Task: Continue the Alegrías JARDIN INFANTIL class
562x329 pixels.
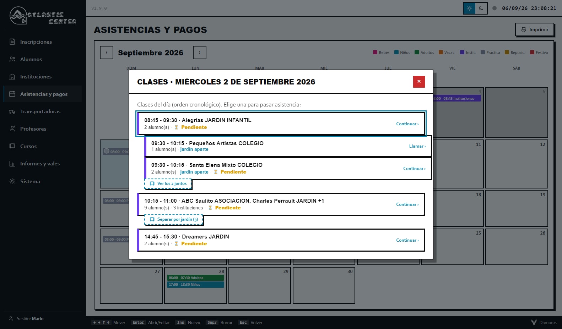Action: point(407,124)
